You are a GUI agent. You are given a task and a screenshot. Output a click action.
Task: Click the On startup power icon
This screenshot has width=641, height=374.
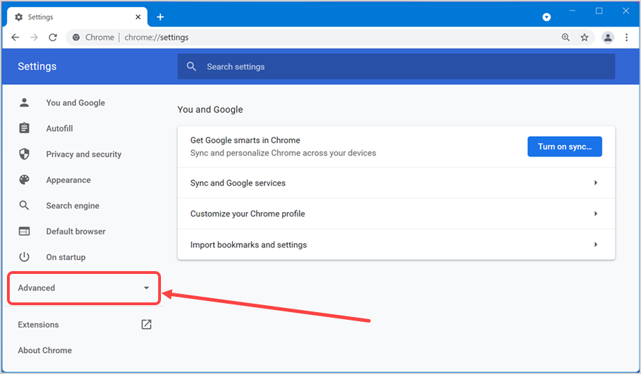click(24, 257)
